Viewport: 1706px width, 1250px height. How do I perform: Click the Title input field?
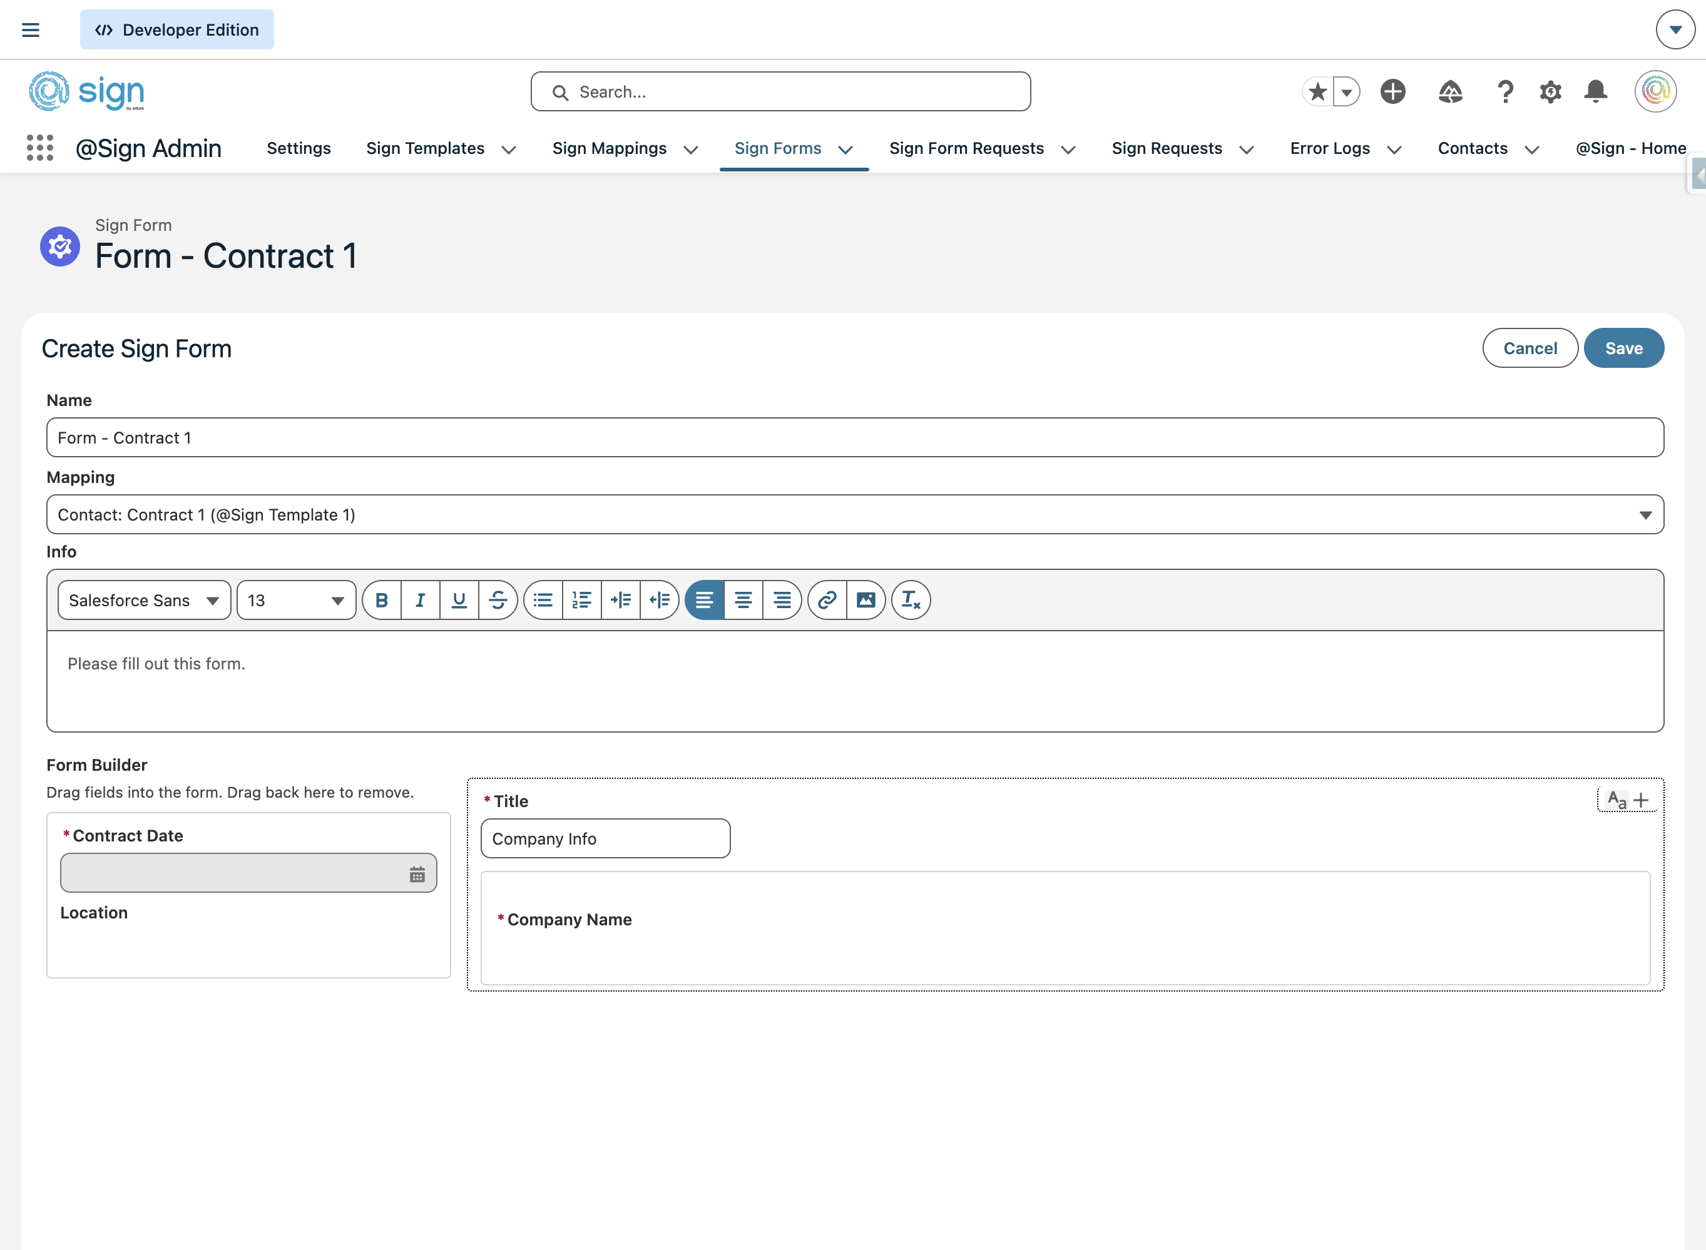click(605, 838)
